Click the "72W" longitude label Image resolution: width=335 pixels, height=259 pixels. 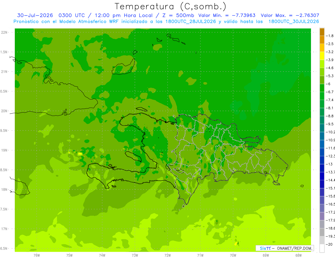[167, 255]
